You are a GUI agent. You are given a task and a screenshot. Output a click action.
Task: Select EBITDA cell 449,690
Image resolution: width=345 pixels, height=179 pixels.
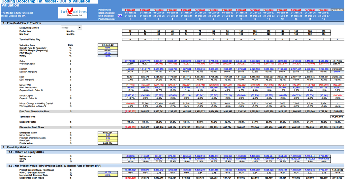point(130,69)
